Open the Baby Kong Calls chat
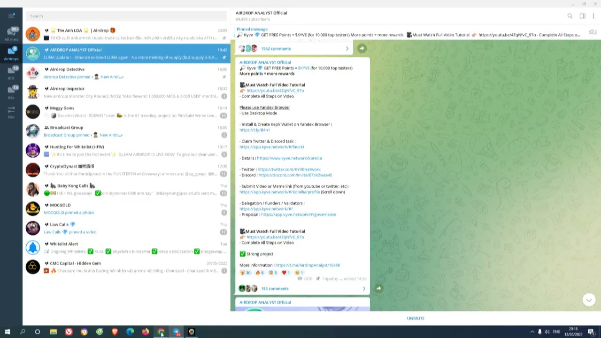This screenshot has width=601, height=338. click(126, 189)
